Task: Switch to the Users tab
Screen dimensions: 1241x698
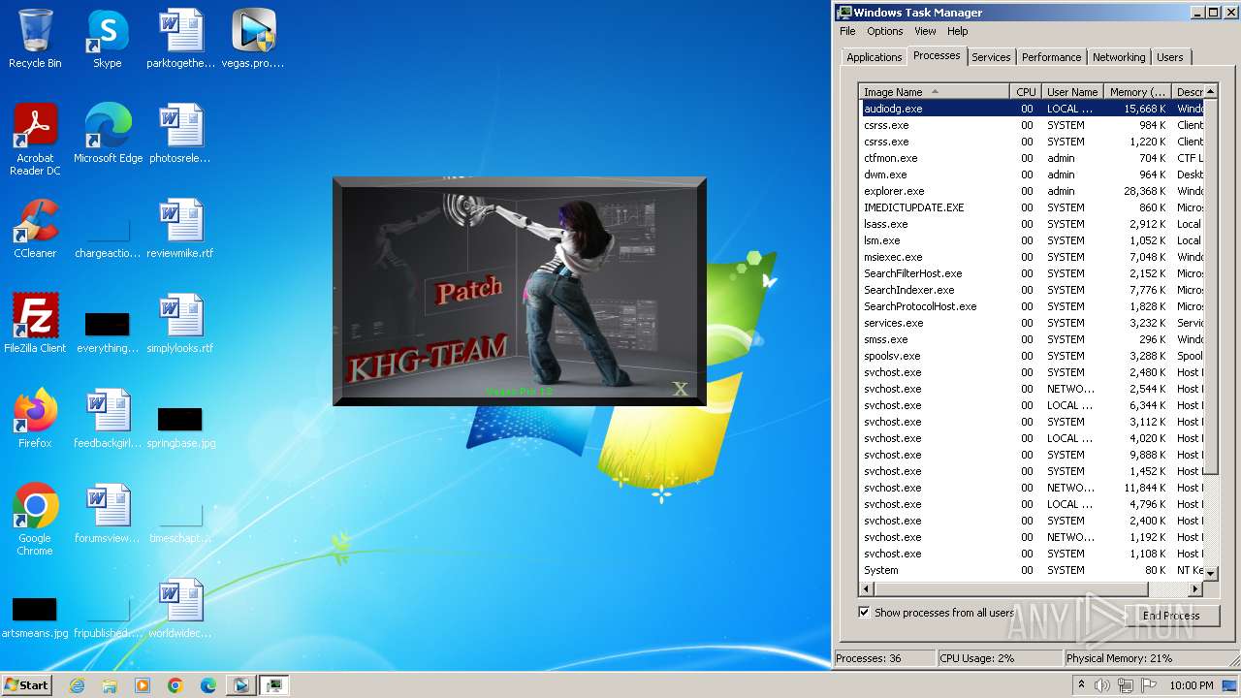Action: 1170,57
